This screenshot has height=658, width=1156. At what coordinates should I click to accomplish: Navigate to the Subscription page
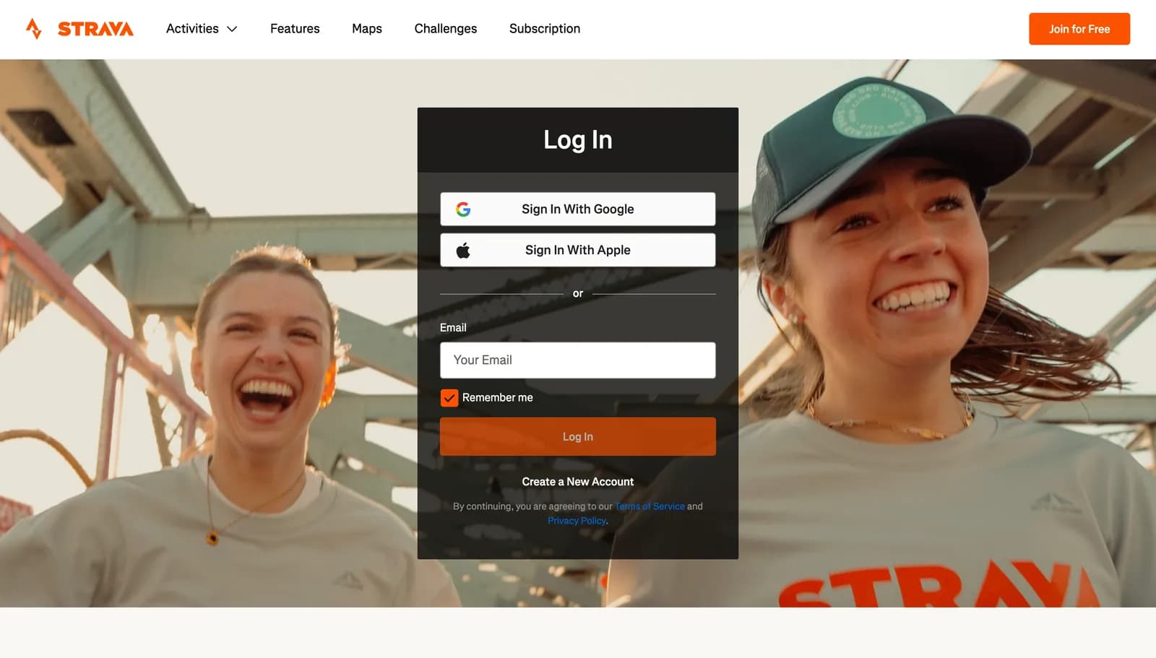point(545,29)
